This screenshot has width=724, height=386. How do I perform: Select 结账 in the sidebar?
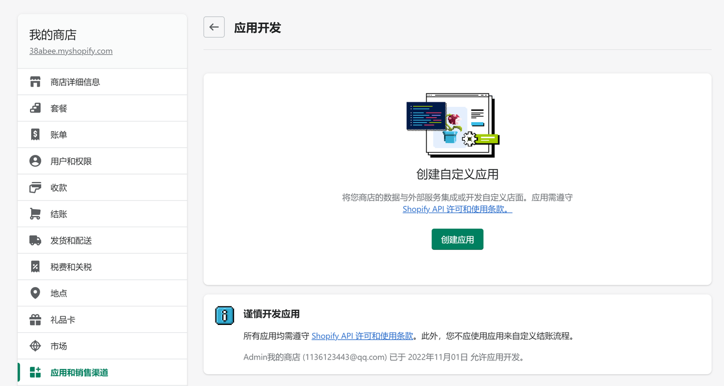pyautogui.click(x=102, y=214)
